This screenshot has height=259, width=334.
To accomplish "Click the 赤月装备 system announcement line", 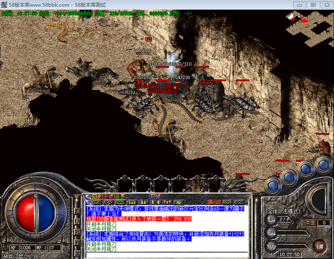I will [x=165, y=236].
